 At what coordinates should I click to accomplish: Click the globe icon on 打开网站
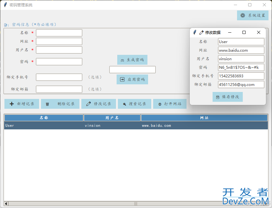coord(160,104)
